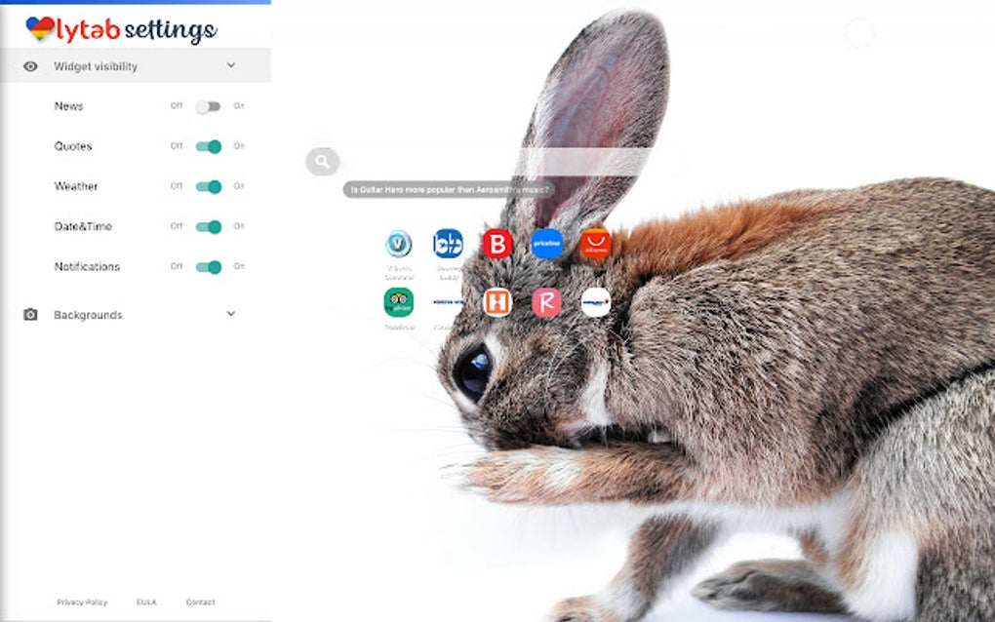
Task: Open the Korean Air shortcut
Action: [x=448, y=302]
